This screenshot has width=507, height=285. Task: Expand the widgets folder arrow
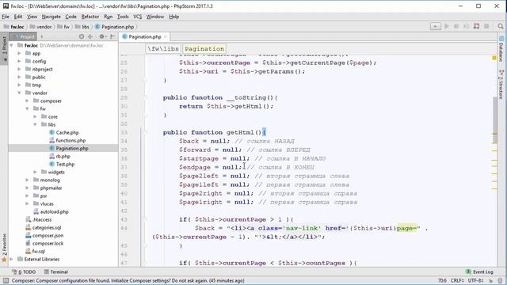[x=35, y=172]
